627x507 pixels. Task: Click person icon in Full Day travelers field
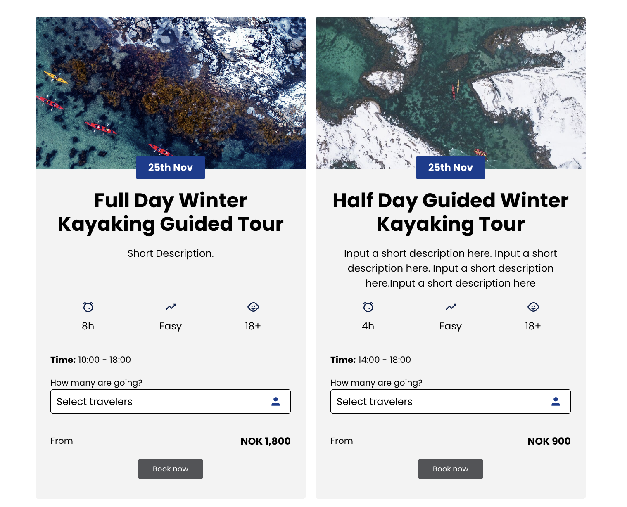[x=275, y=401]
